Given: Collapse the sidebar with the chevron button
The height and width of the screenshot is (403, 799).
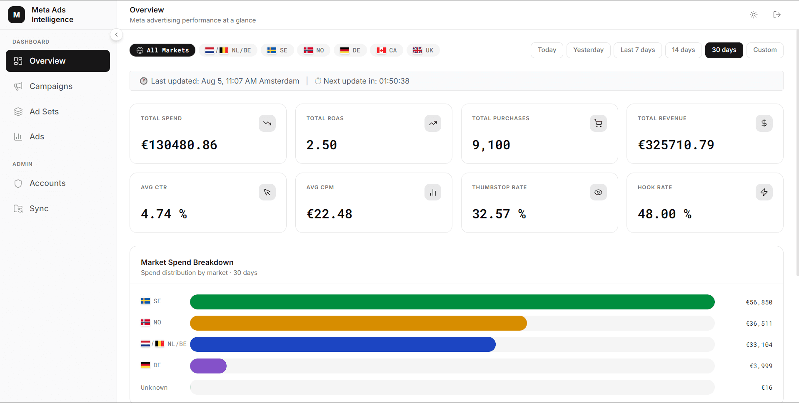Looking at the screenshot, I should 117,35.
